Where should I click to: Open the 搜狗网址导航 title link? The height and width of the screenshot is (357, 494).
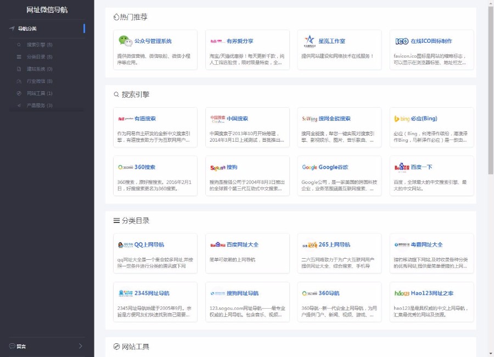[243, 293]
